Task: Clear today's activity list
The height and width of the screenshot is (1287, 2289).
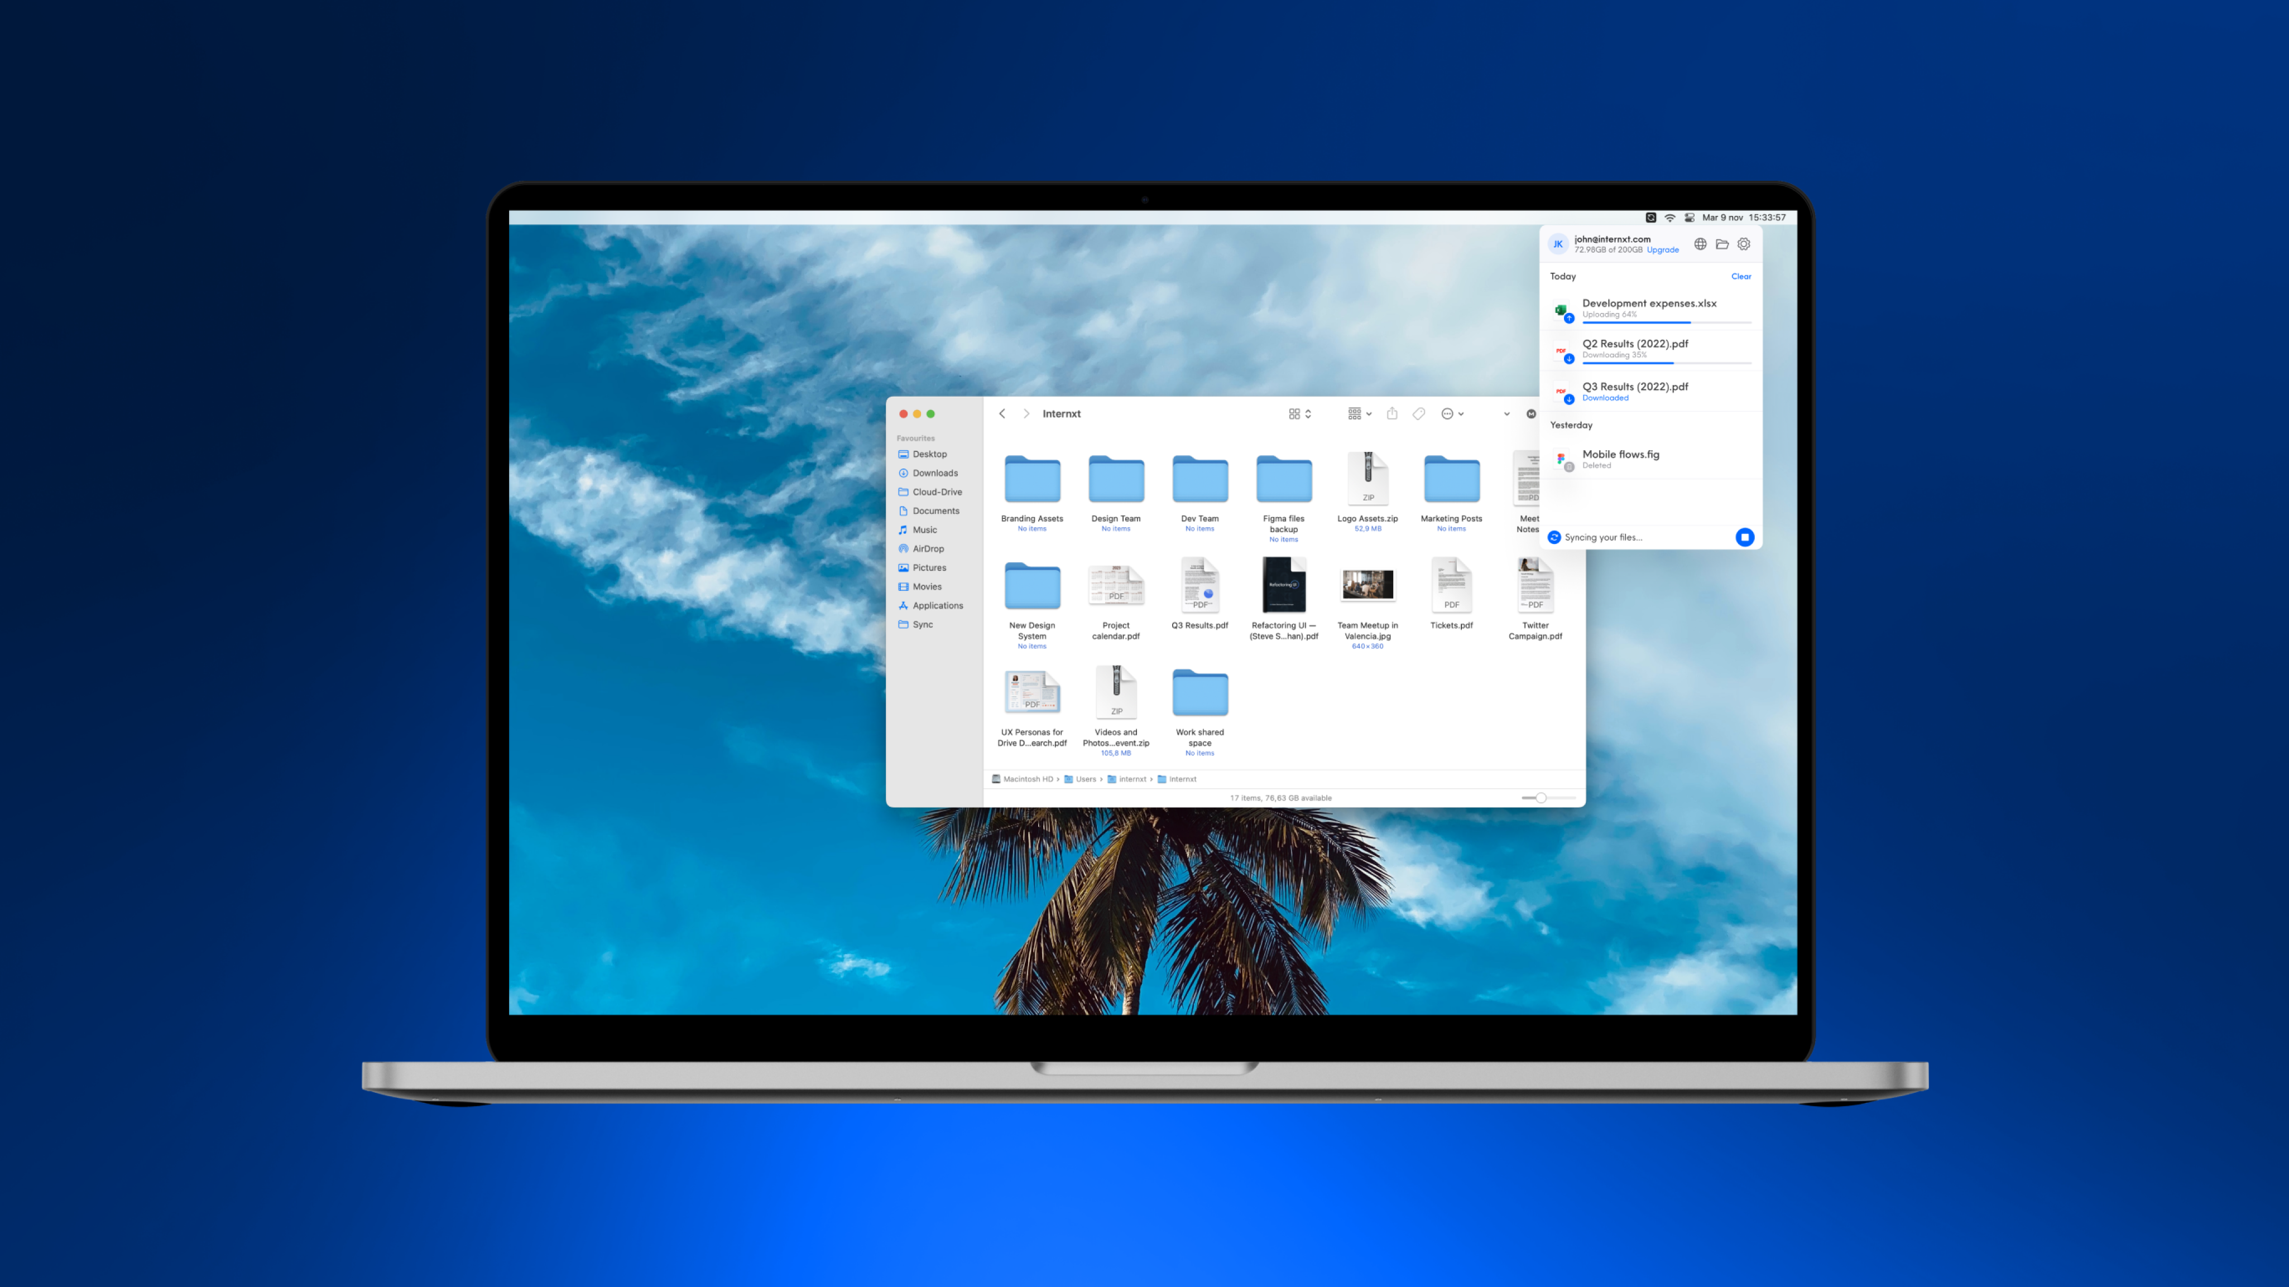Action: point(1741,276)
